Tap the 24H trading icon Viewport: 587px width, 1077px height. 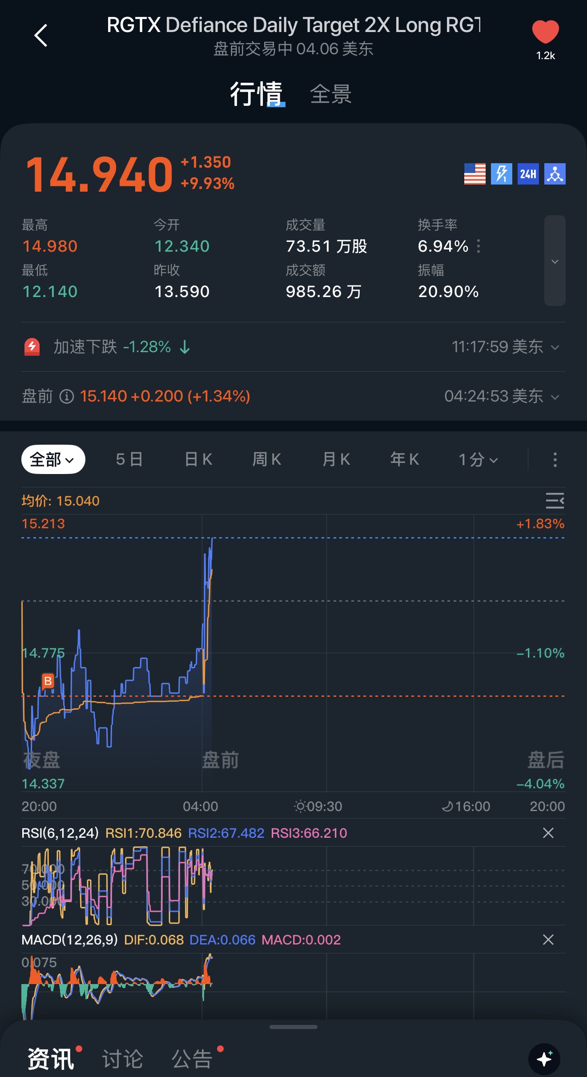click(x=528, y=174)
